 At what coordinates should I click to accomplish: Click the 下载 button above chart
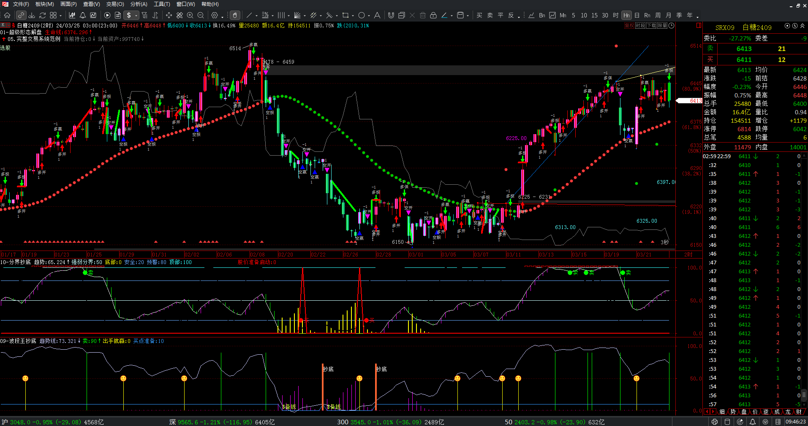click(x=651, y=26)
